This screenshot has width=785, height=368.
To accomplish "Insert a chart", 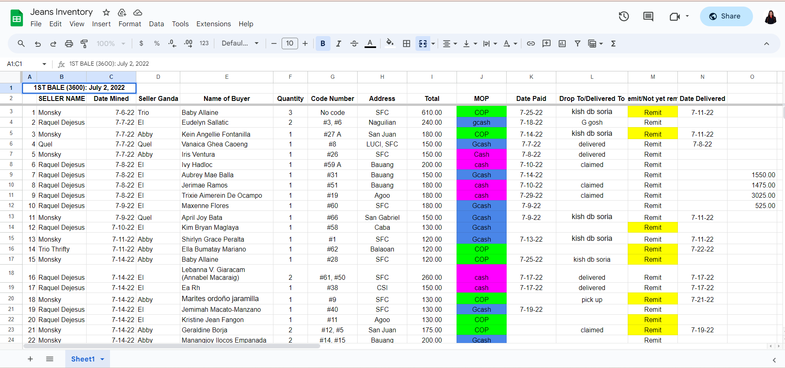I will click(562, 43).
